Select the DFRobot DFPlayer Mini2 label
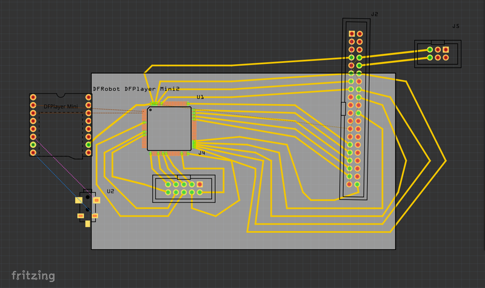Image resolution: width=485 pixels, height=288 pixels. 136,89
